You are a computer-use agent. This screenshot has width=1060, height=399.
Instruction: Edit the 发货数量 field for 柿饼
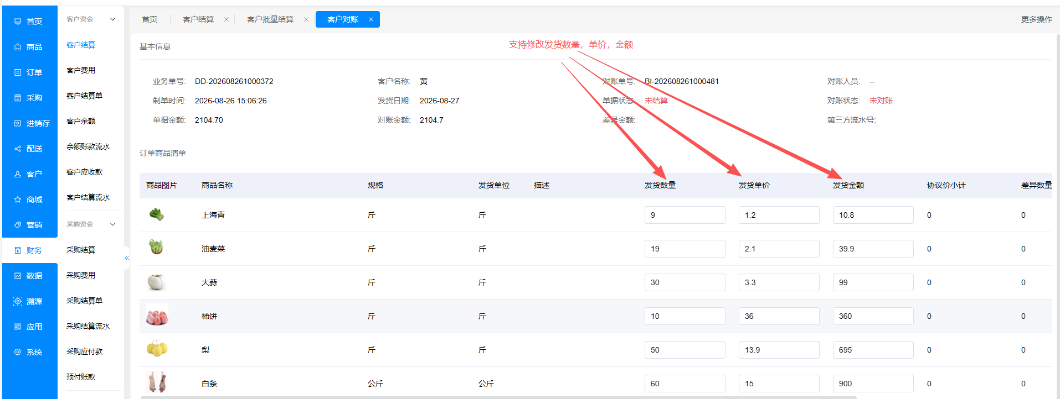pyautogui.click(x=685, y=316)
